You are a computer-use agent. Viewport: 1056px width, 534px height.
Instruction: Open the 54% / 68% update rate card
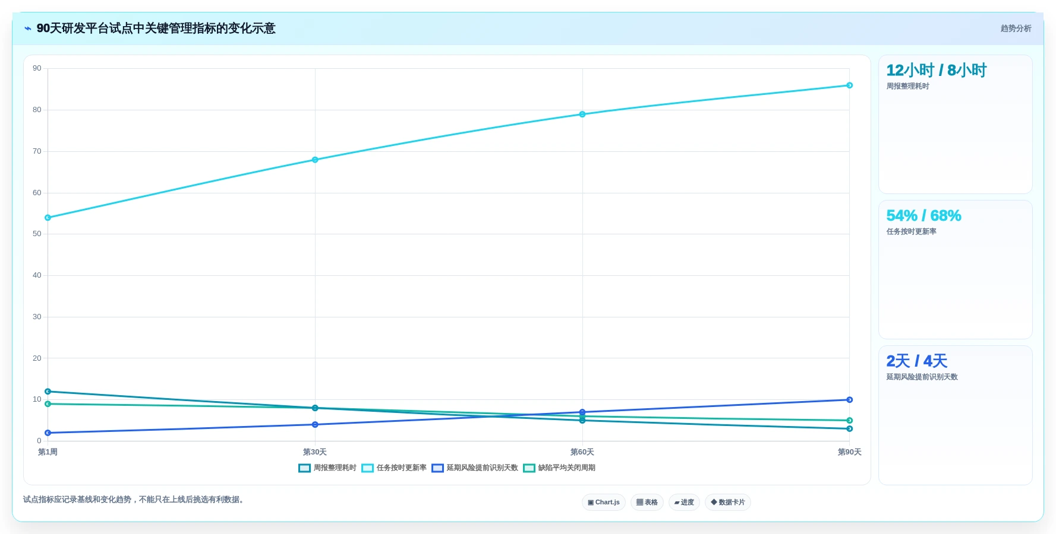(x=956, y=270)
